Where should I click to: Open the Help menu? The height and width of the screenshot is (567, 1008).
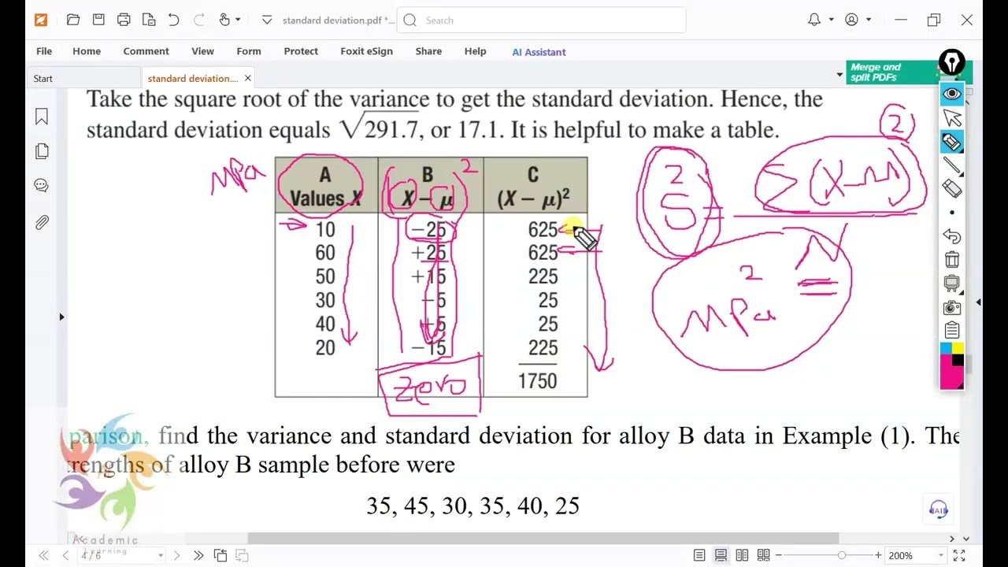coord(475,51)
